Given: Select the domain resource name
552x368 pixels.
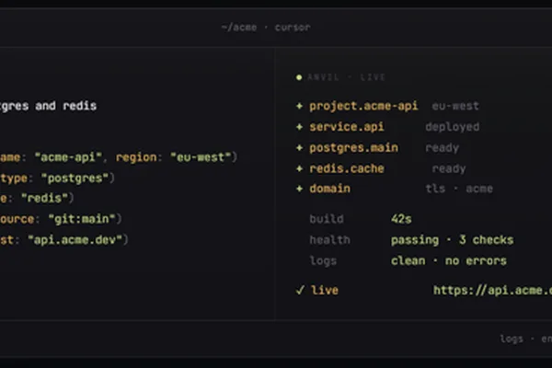Looking at the screenshot, I should point(330,189).
